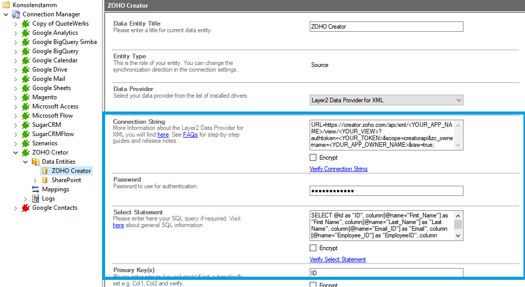Click the red Google Contacts connection icon

pos(26,208)
